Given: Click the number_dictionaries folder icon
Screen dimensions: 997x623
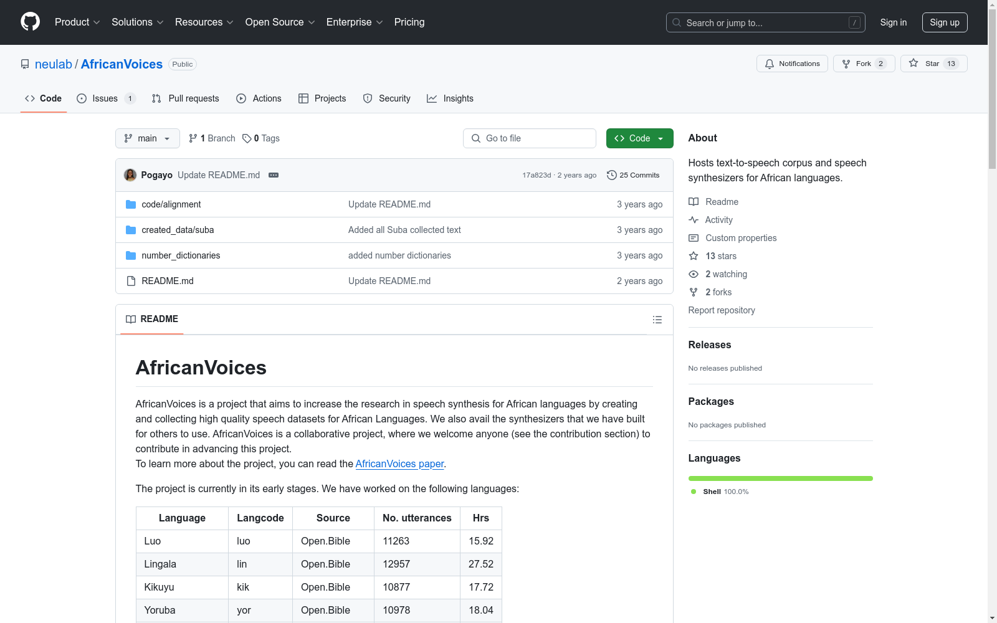Looking at the screenshot, I should (x=131, y=255).
